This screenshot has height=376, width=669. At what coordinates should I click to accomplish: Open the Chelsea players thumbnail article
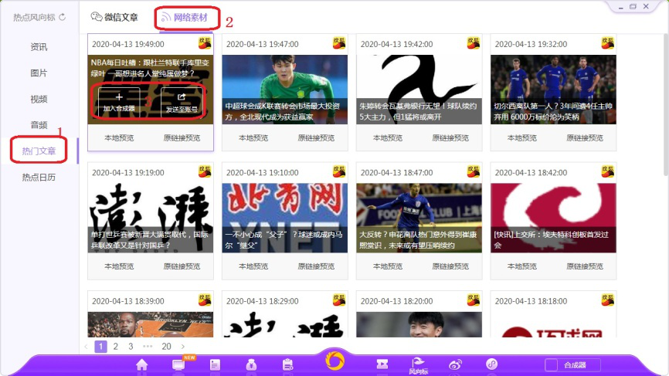pos(553,90)
